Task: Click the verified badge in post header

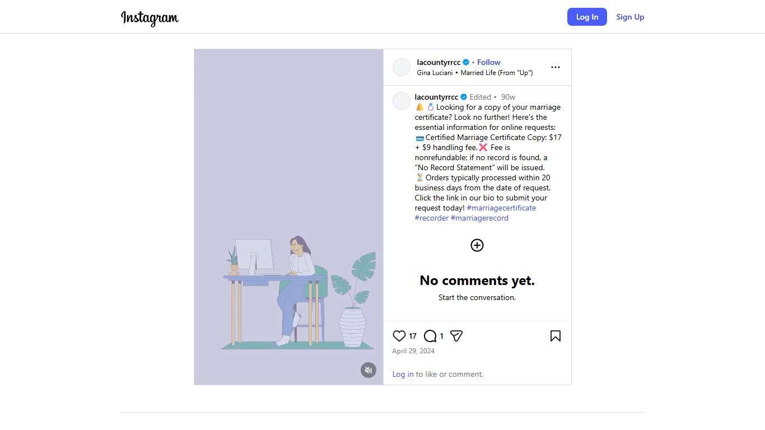Action: tap(466, 62)
